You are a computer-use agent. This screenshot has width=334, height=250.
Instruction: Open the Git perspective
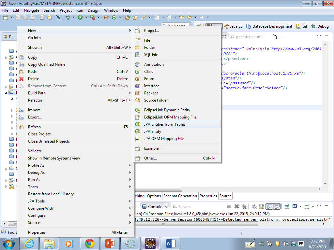point(302,26)
